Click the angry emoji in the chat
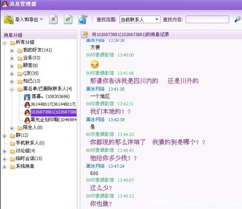242x209 pixels. pyautogui.click(x=95, y=64)
